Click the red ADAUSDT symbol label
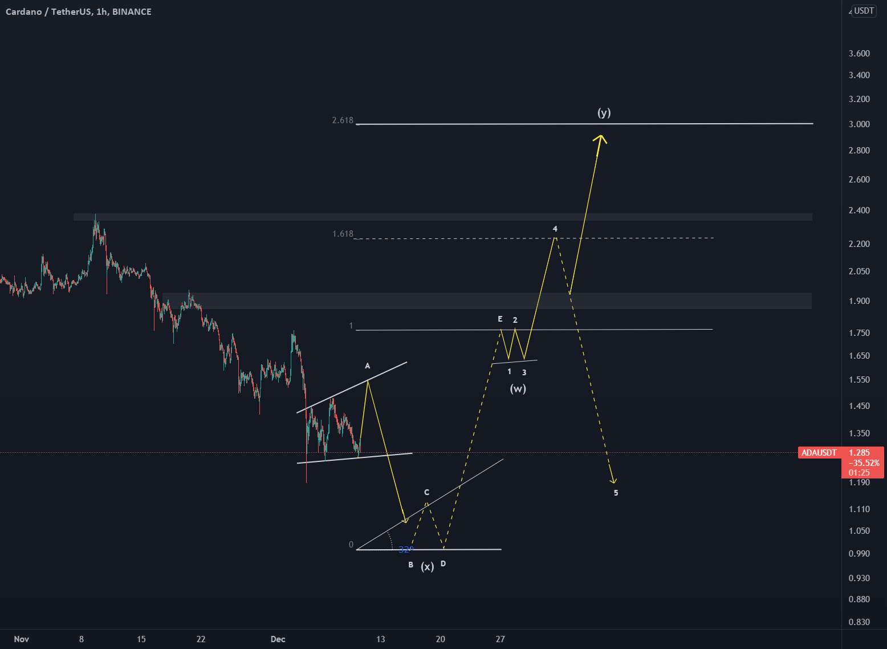The height and width of the screenshot is (649, 887). [819, 453]
